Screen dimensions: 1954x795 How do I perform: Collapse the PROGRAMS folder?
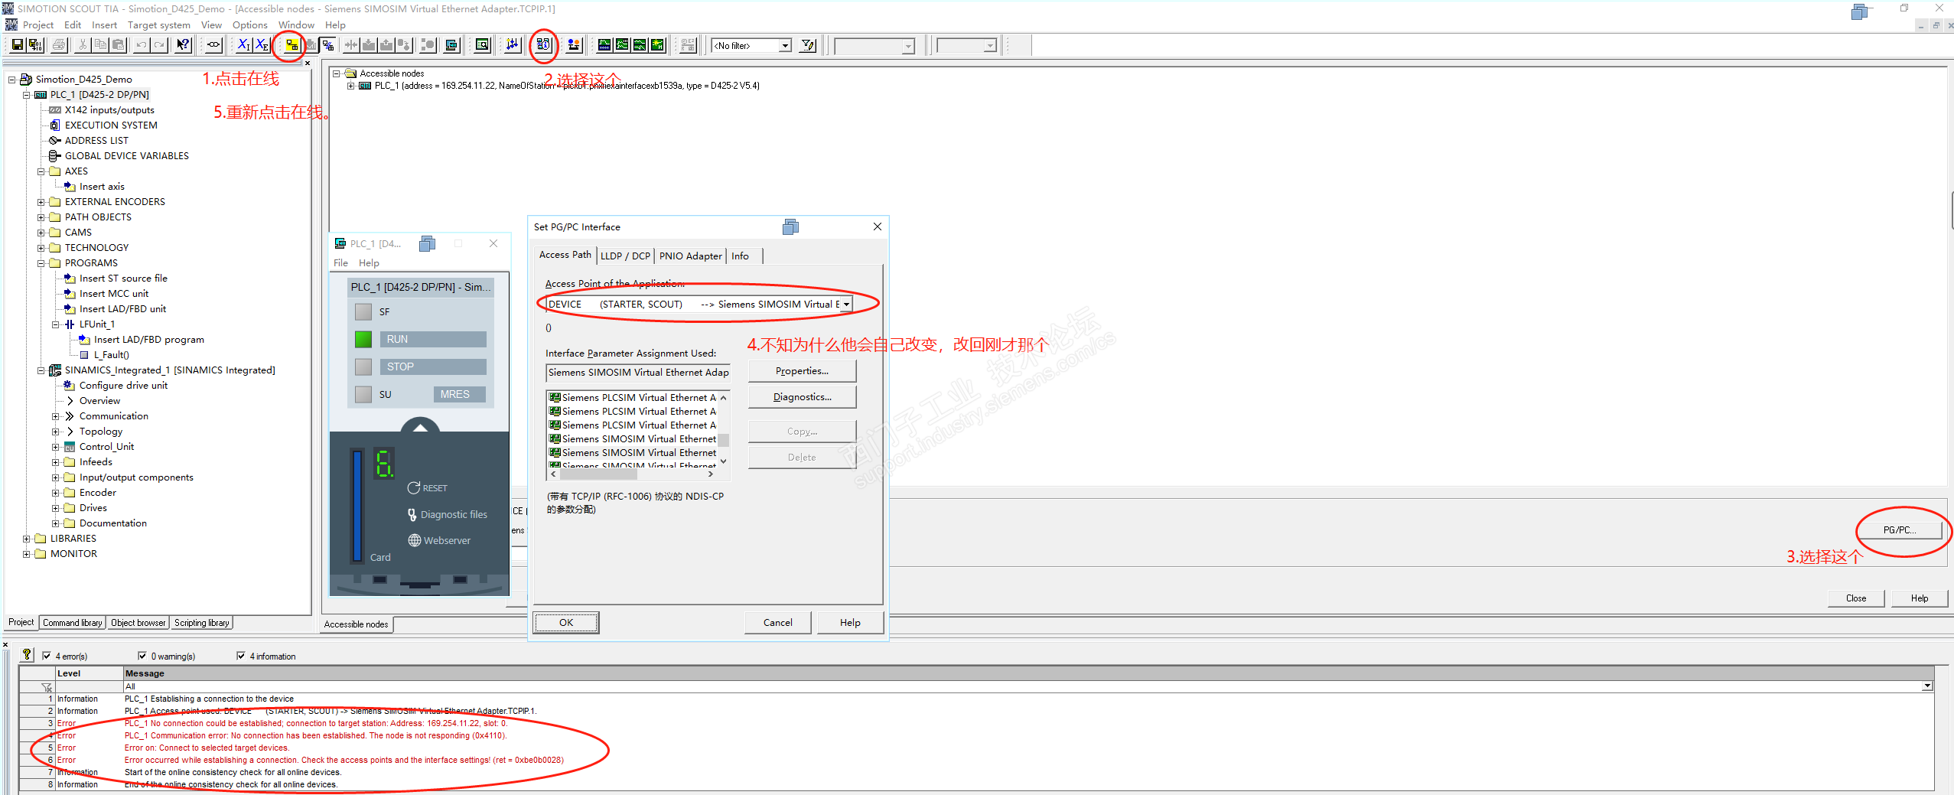41,264
